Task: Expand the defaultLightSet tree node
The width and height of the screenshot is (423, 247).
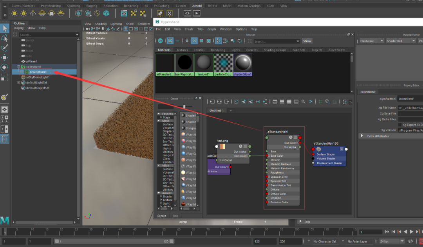Action: 19,82
